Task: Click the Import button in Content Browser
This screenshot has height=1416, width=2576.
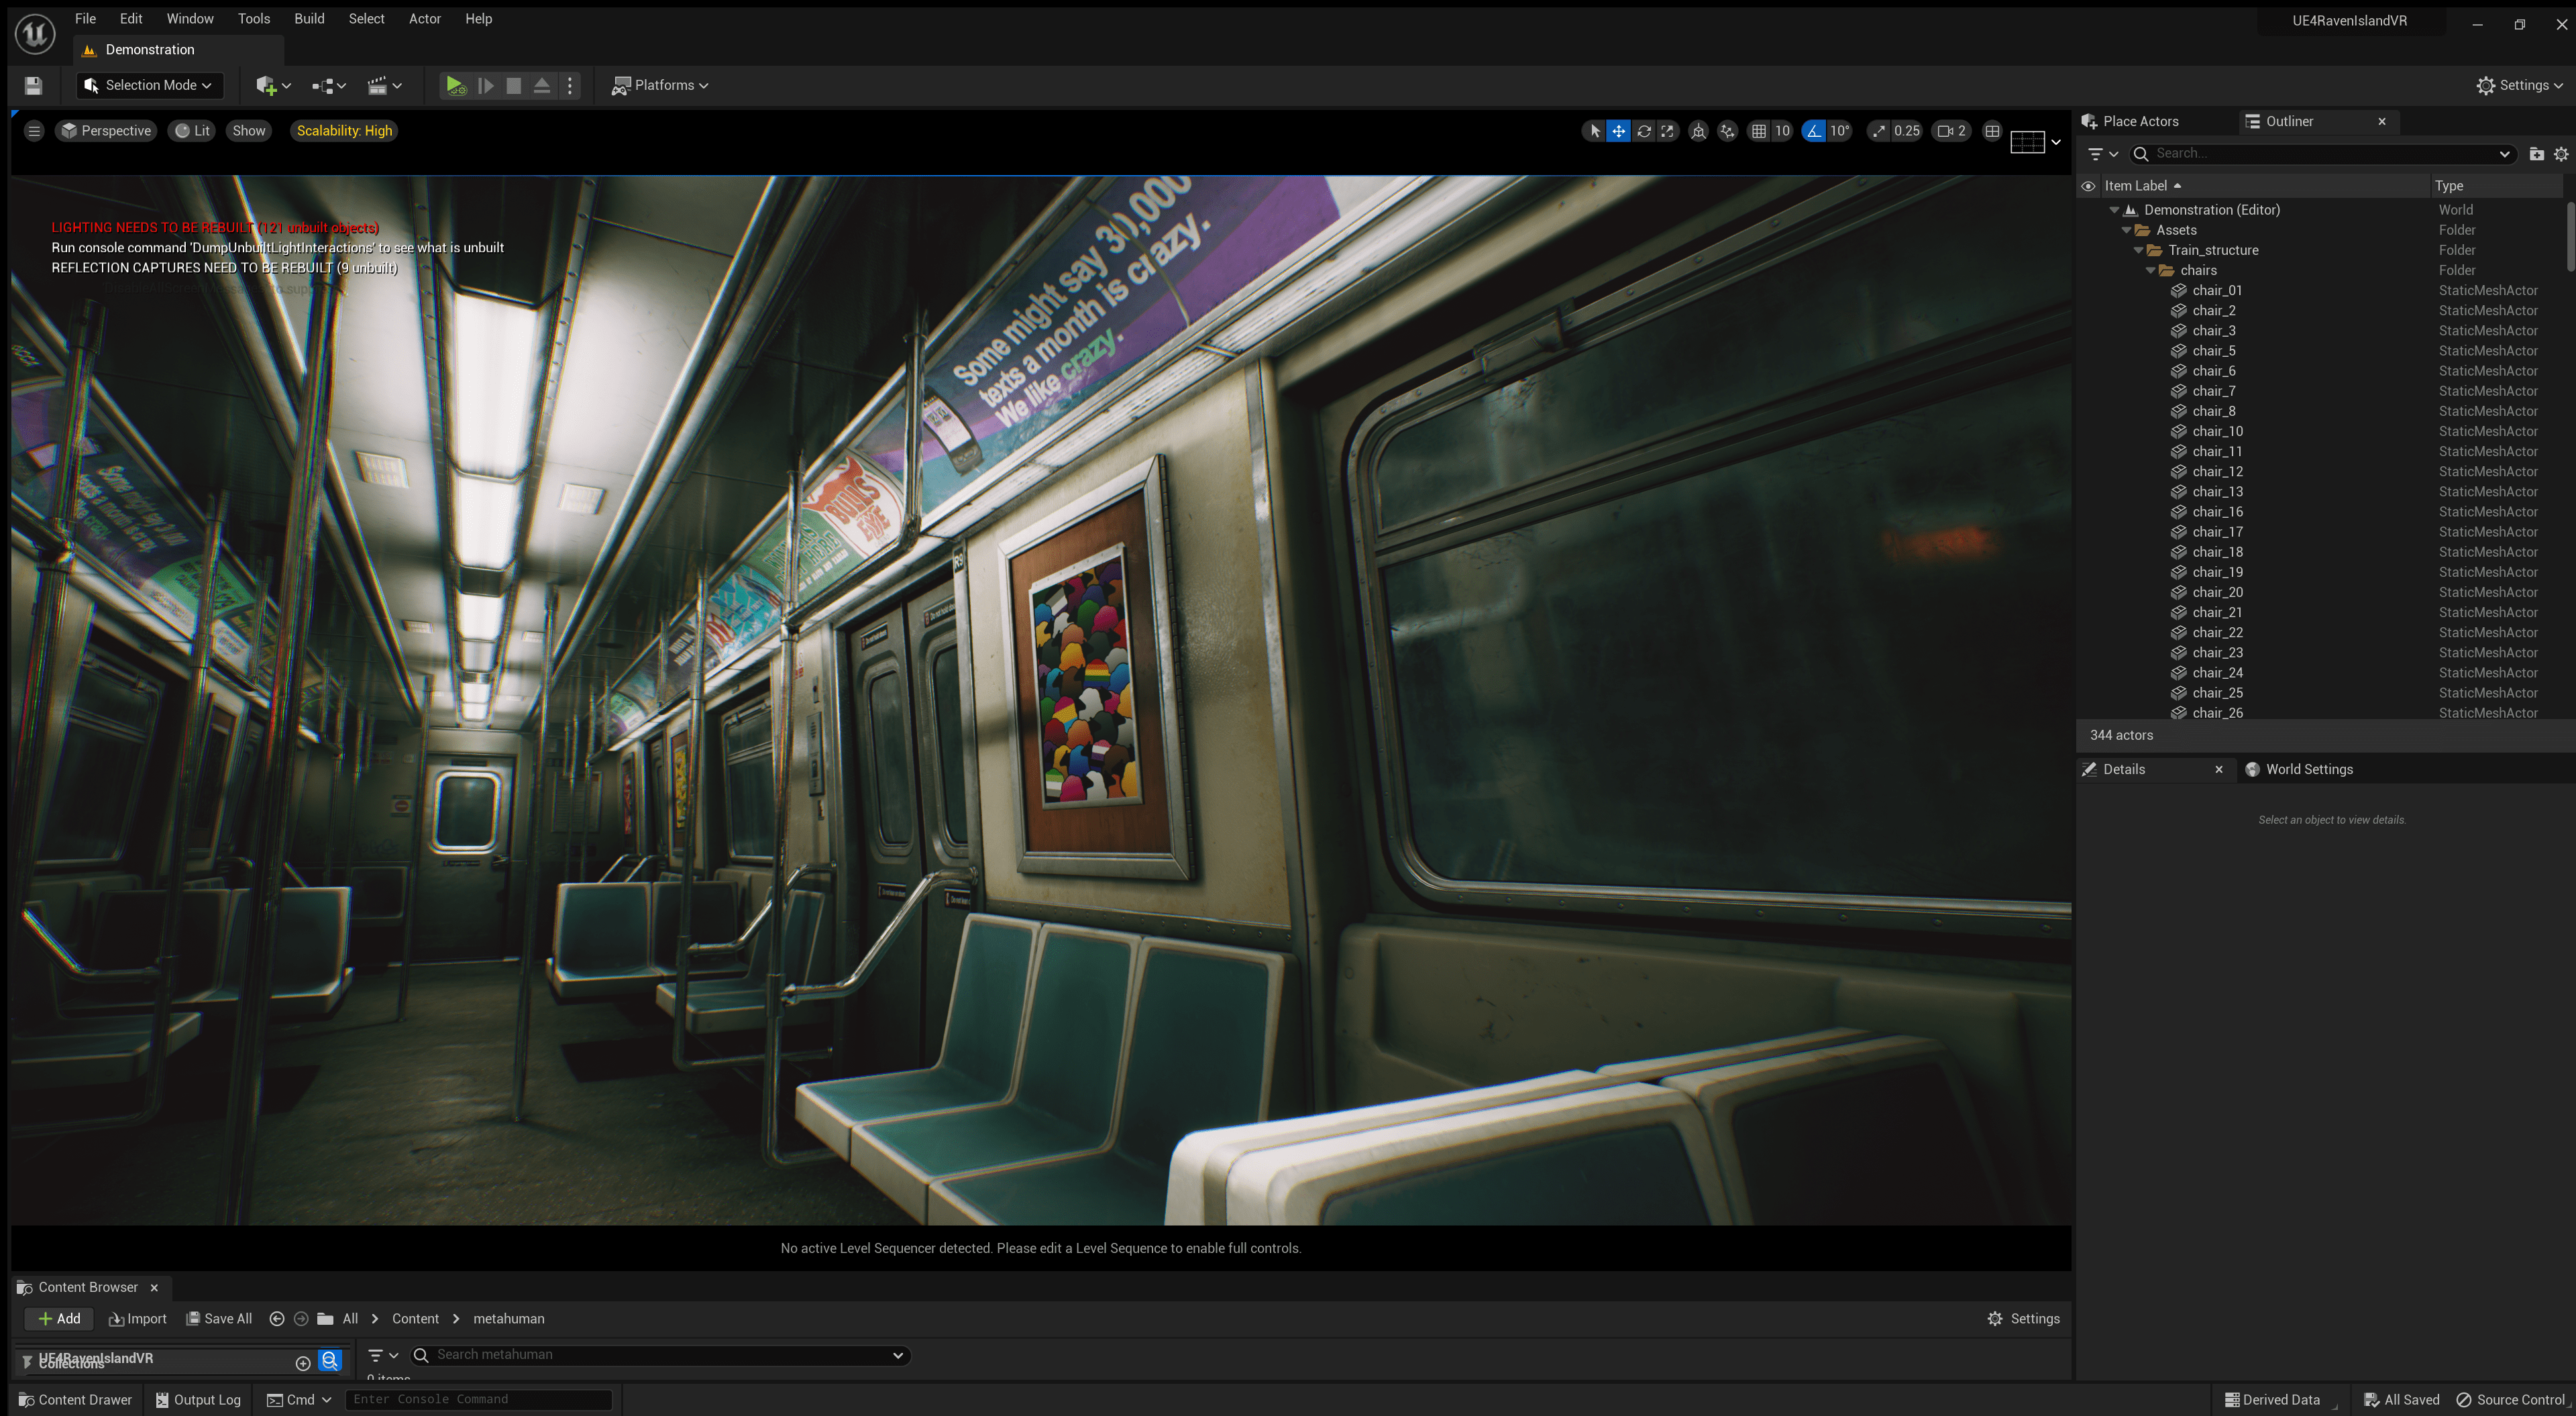Action: [138, 1319]
